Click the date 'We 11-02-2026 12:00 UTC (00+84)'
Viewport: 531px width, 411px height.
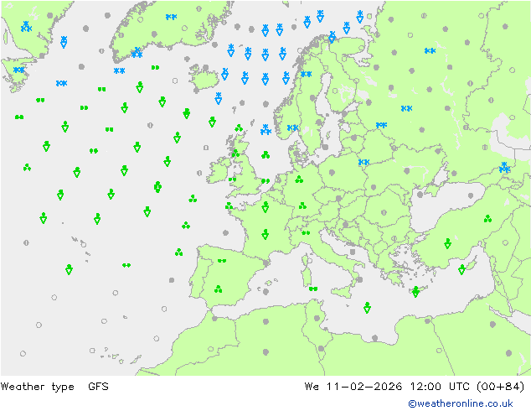click(x=415, y=387)
